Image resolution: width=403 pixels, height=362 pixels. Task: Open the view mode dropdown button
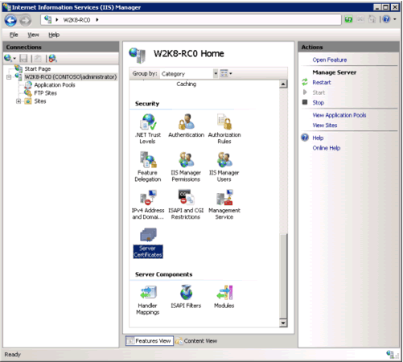226,73
